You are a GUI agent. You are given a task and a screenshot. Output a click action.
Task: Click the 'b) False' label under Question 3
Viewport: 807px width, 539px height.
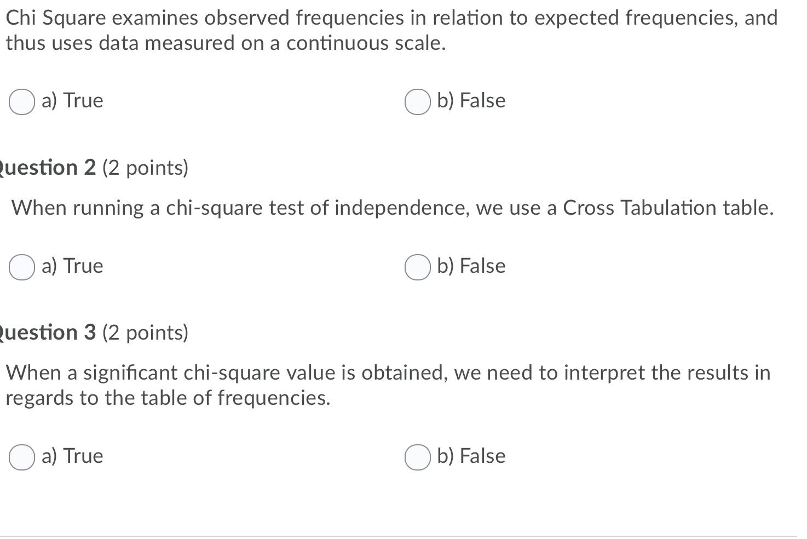pyautogui.click(x=470, y=456)
